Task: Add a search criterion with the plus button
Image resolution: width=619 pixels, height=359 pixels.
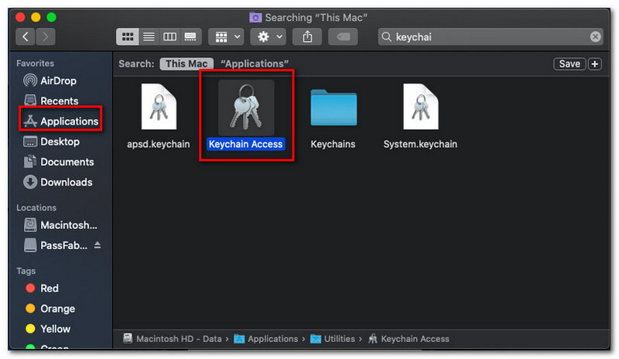Action: (x=594, y=63)
